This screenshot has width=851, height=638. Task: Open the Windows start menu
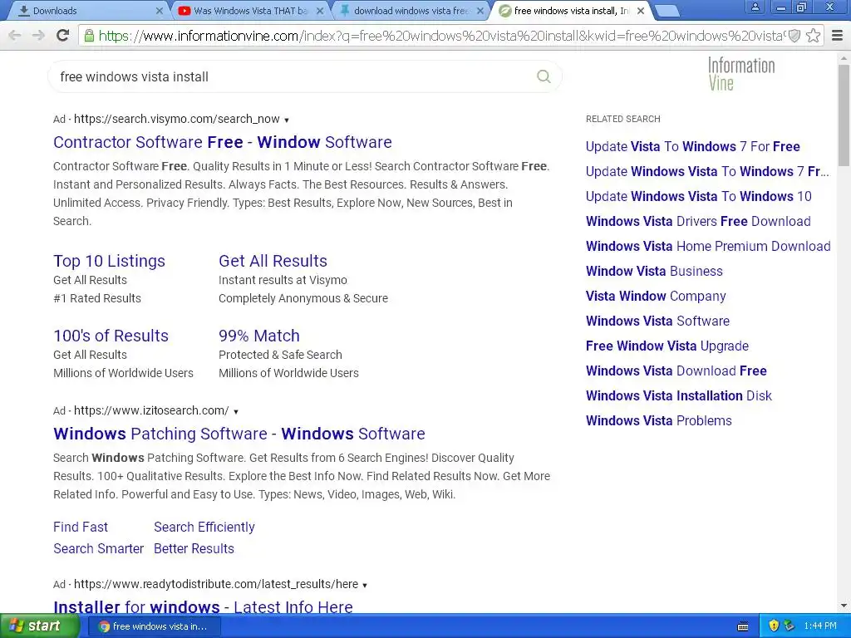(x=39, y=626)
